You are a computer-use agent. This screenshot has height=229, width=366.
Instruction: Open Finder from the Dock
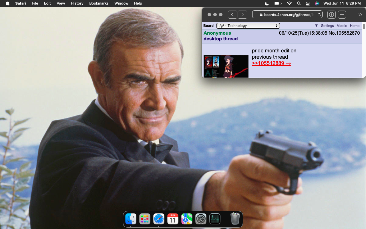point(131,219)
